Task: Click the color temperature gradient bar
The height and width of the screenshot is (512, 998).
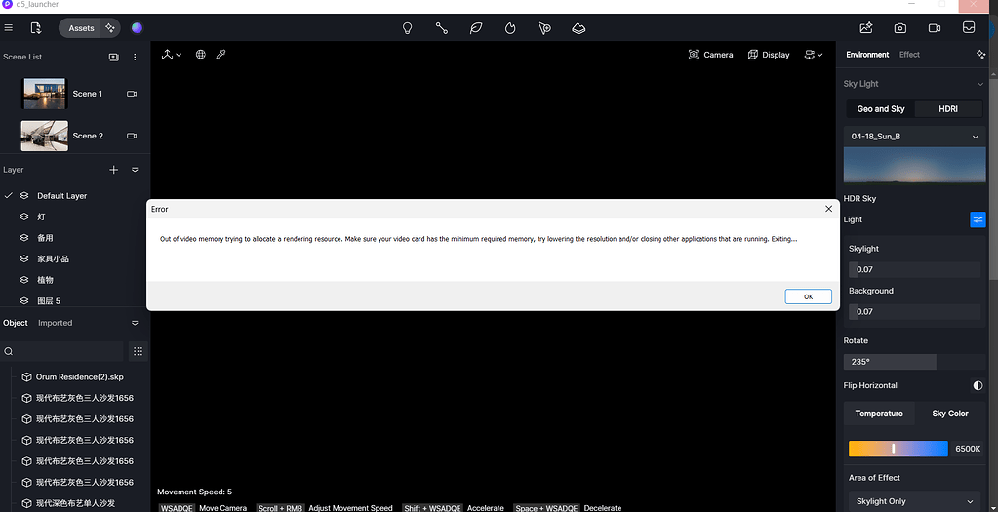Action: click(898, 449)
